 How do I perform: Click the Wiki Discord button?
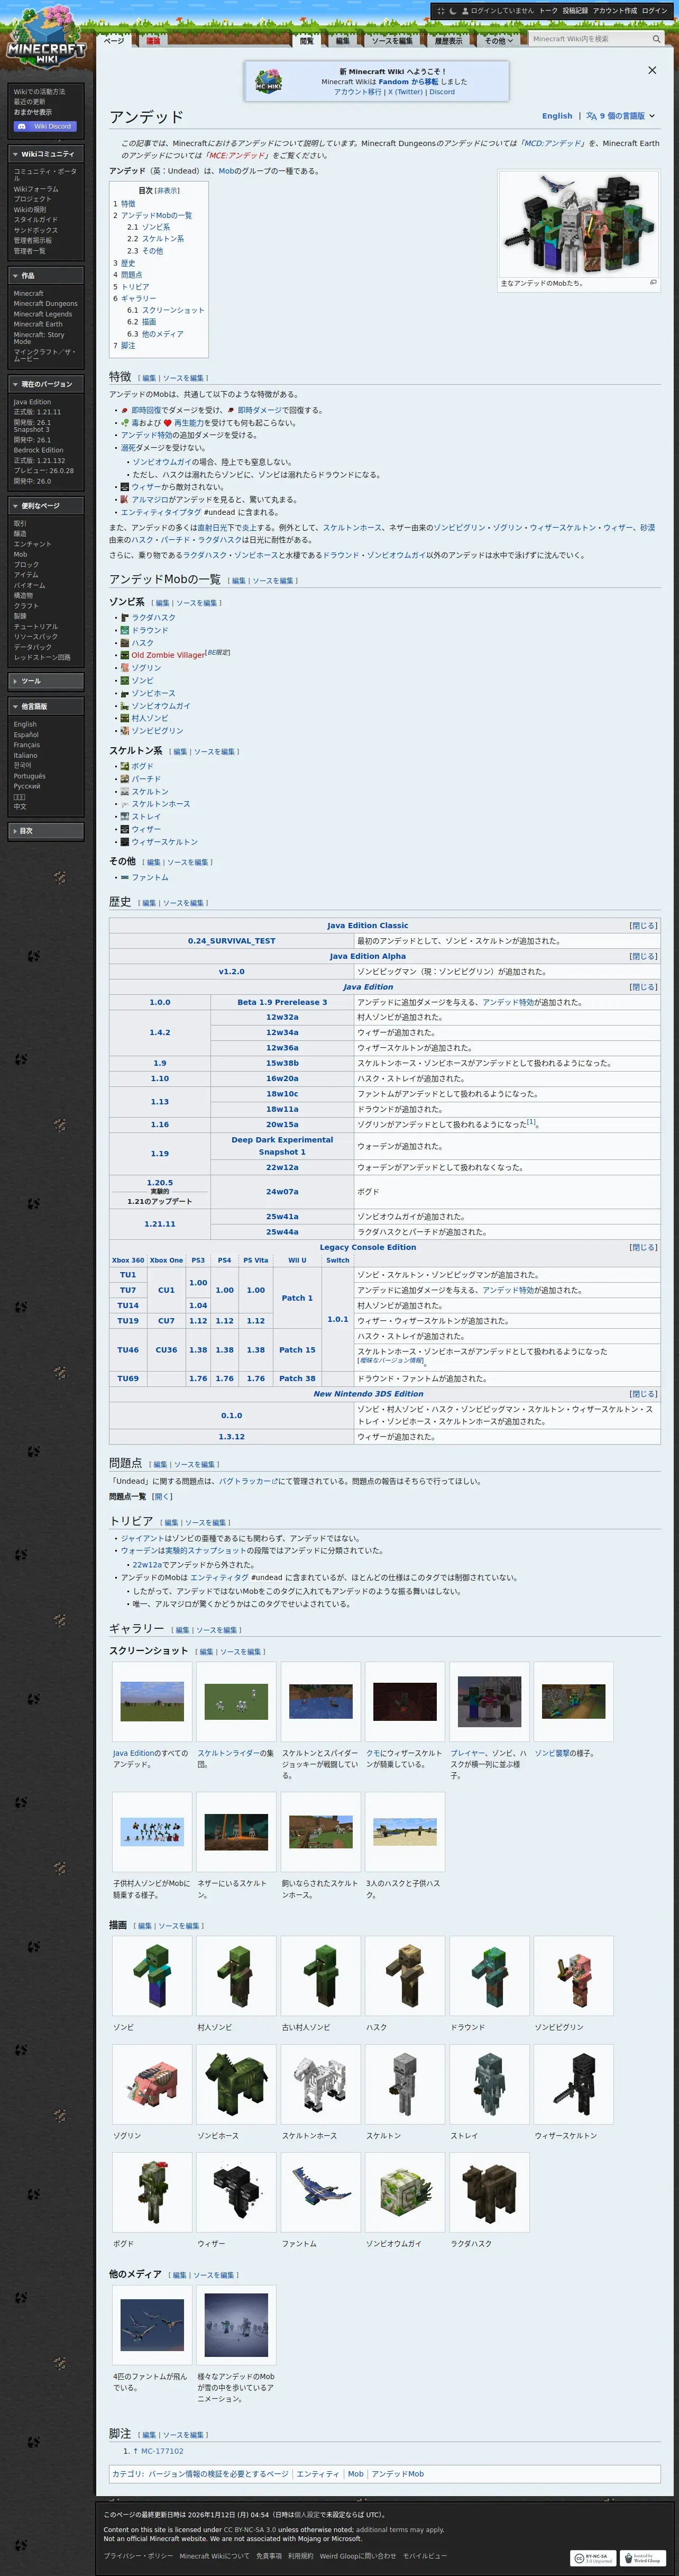coord(46,126)
